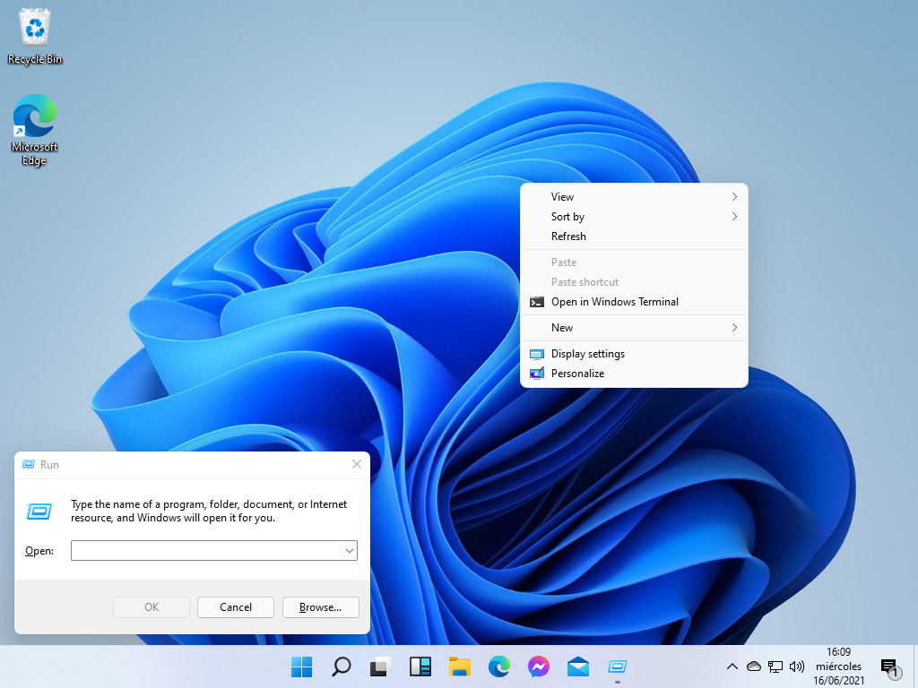Screen dimensions: 918x688
Task: Expand the Open combo box dropdown arrow
Action: point(349,551)
